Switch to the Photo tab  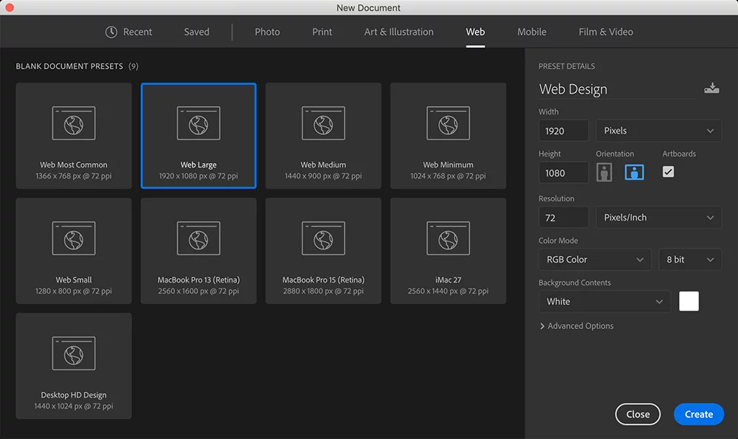coord(267,32)
